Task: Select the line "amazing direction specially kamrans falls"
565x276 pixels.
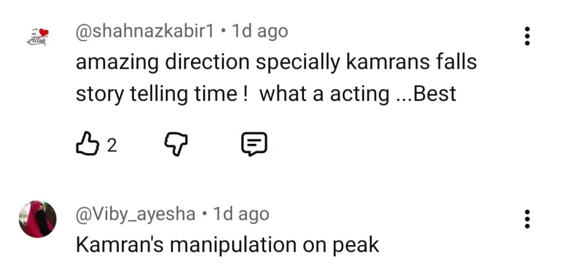Action: click(276, 63)
